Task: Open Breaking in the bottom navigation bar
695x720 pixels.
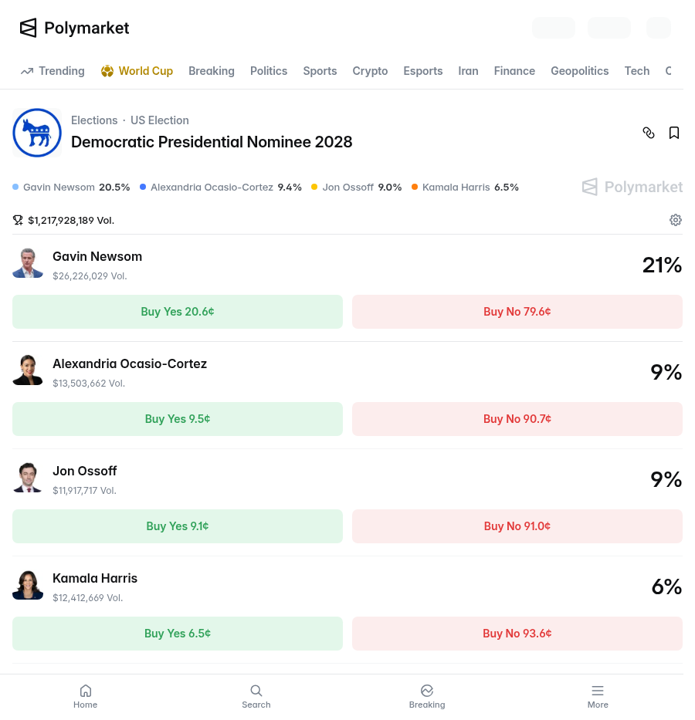Action: [427, 697]
